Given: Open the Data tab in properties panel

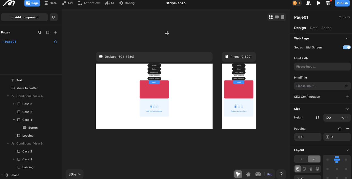Looking at the screenshot, I should point(313,28).
